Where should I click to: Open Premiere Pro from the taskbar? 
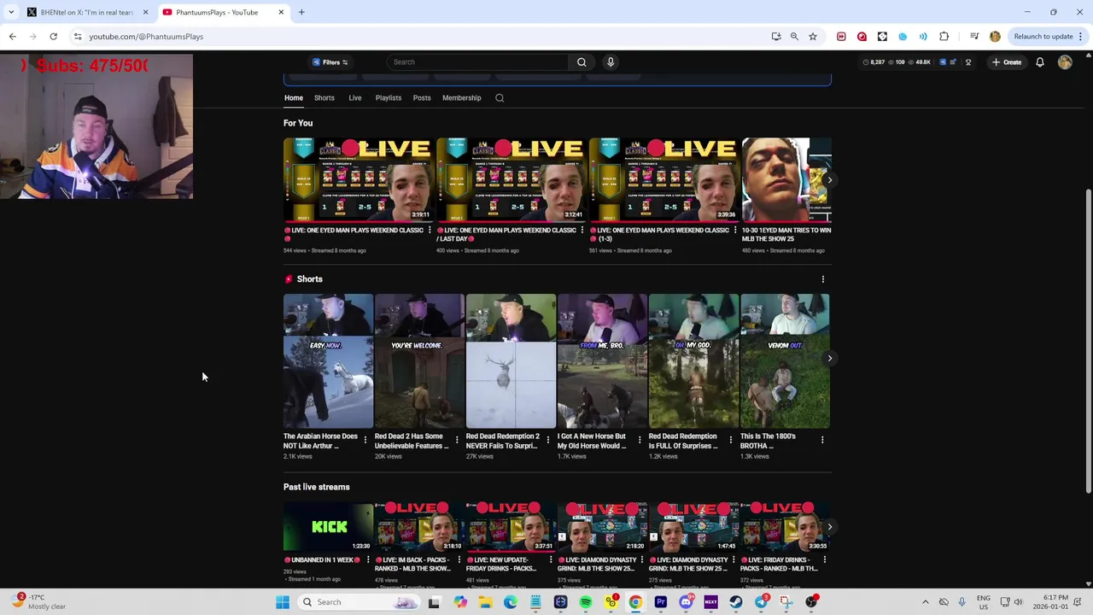(x=661, y=602)
